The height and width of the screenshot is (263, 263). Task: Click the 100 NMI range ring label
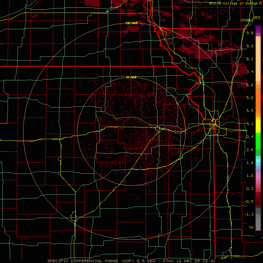(131, 23)
